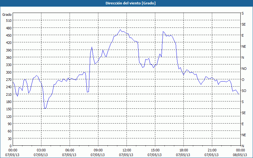Screen dimensions: 253x158
Task: Click the curve's highest peak near 480
Action: coord(120,30)
